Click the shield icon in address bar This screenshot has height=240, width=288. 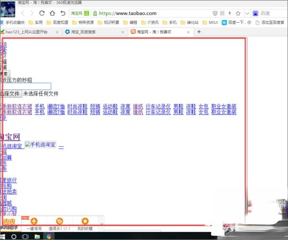click(x=215, y=13)
